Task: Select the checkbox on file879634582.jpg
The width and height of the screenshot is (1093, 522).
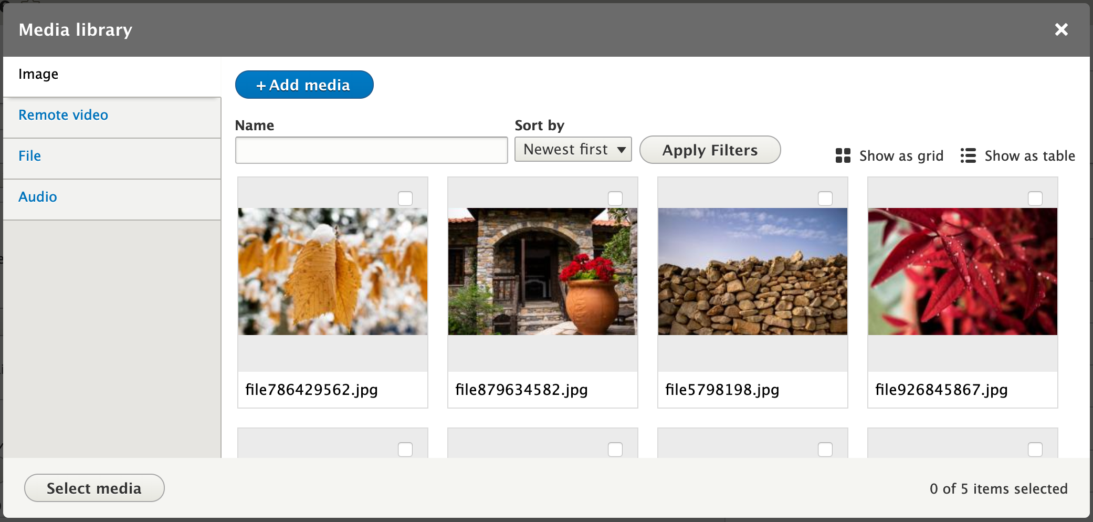Action: click(615, 199)
